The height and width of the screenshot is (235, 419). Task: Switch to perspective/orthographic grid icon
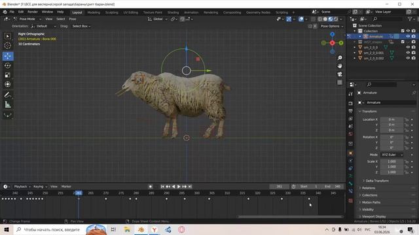click(340, 82)
